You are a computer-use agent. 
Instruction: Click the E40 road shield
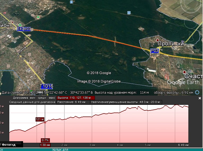20,29
